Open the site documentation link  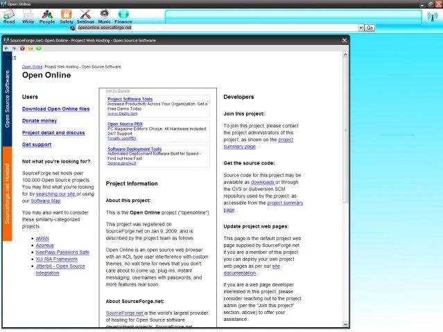pyautogui.click(x=252, y=270)
